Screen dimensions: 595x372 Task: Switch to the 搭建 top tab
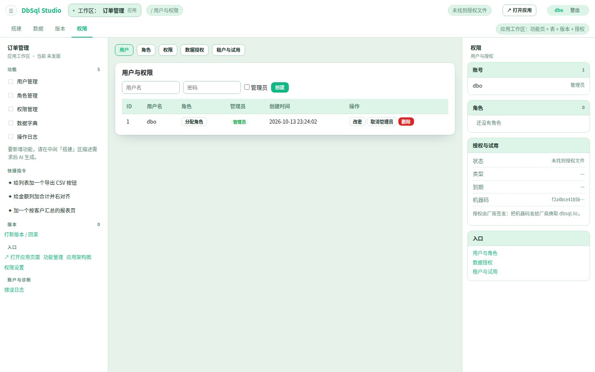click(17, 29)
